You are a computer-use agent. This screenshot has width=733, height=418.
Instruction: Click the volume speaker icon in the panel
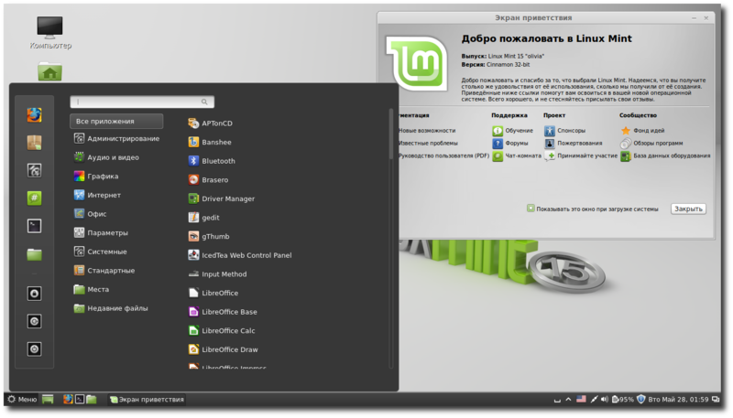point(605,400)
